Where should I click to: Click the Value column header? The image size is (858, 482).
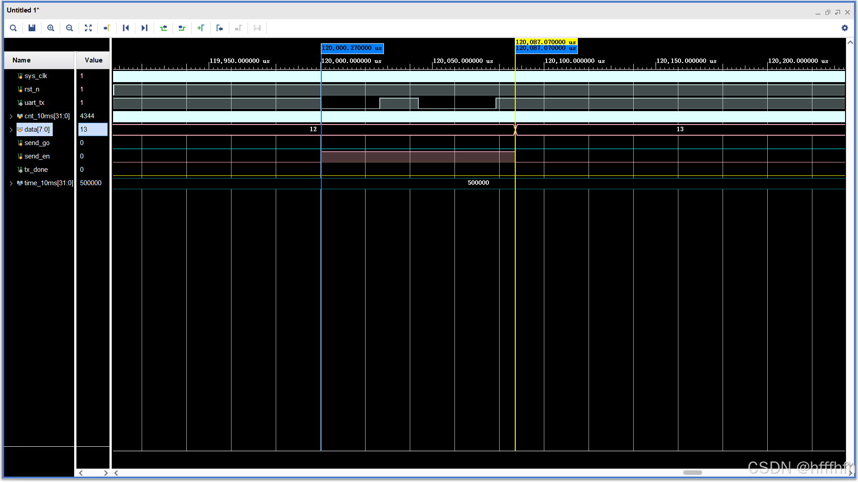[93, 60]
